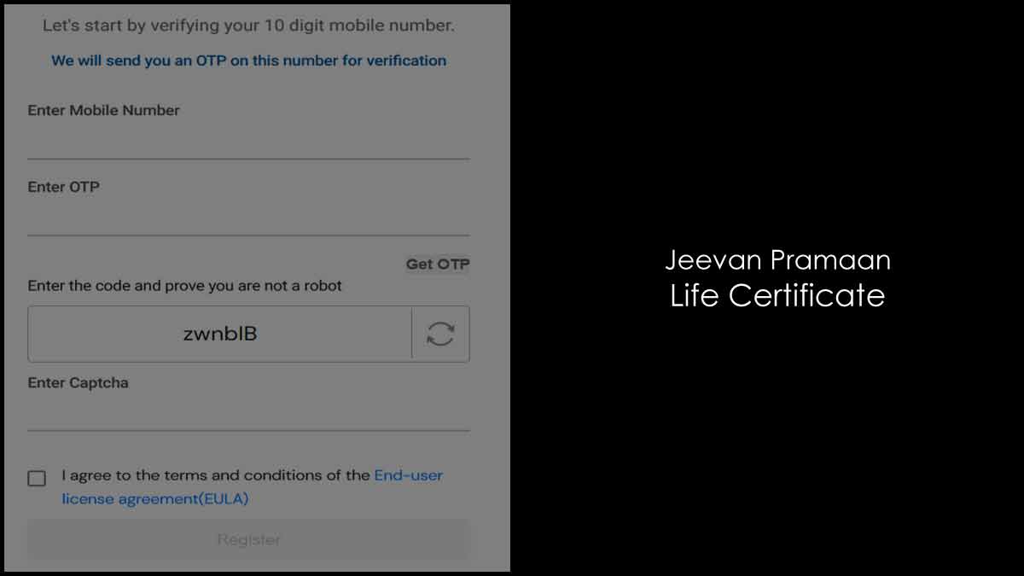The width and height of the screenshot is (1024, 576).
Task: Click the Jeevan Pramaan title text
Action: coord(777,259)
